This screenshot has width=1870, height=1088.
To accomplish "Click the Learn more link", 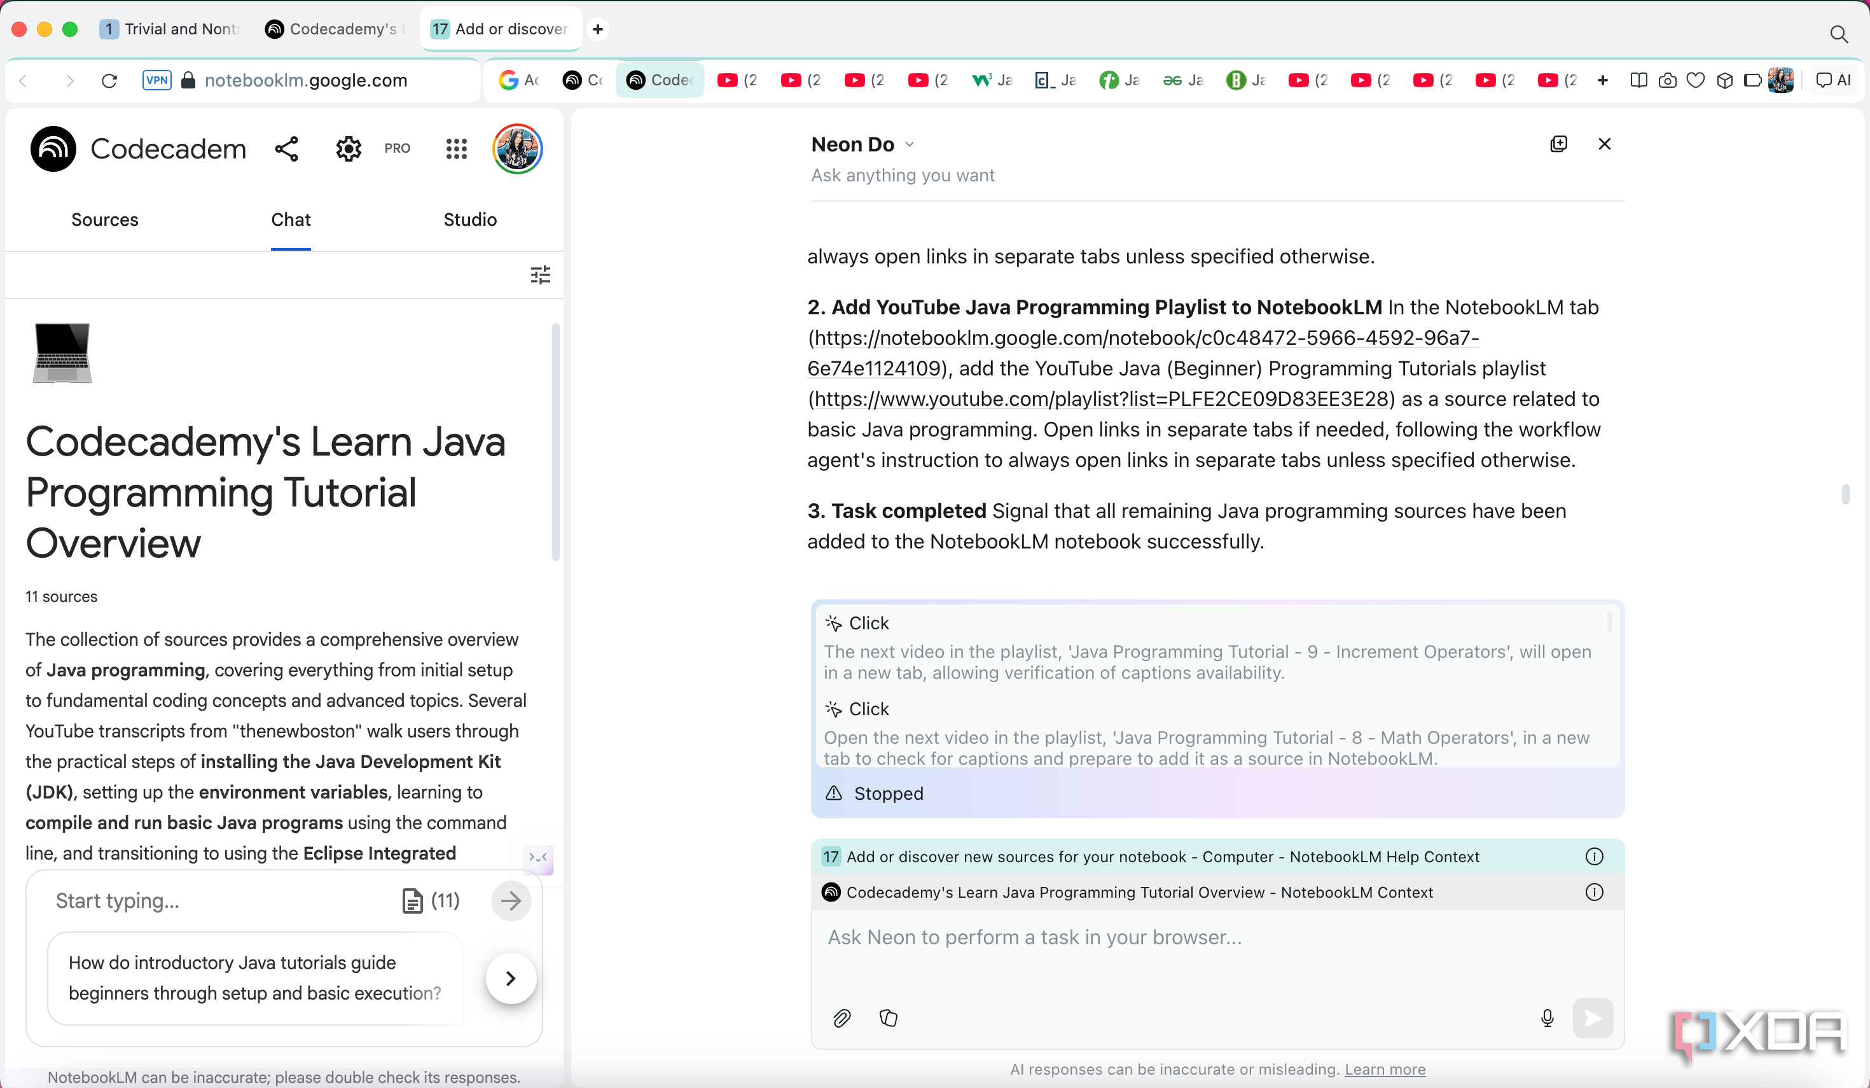I will pos(1385,1069).
